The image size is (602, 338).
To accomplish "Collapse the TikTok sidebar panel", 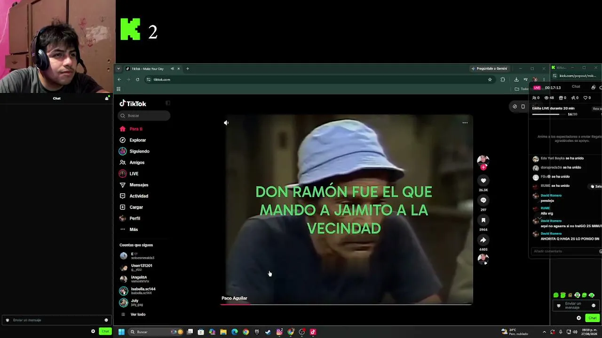I will point(168,103).
